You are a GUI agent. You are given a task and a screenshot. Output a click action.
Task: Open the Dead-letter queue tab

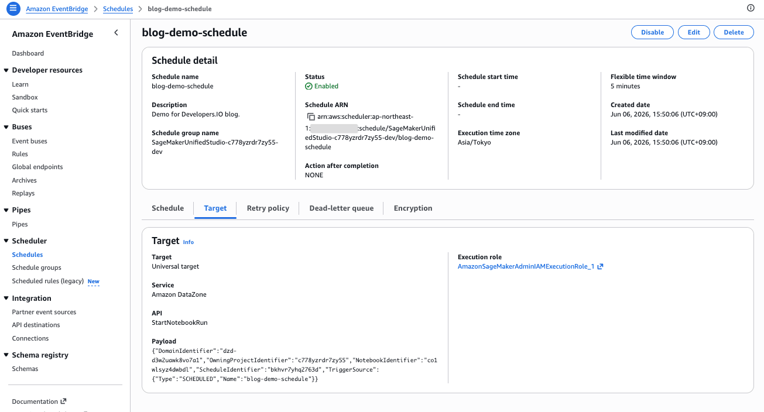[x=341, y=208]
